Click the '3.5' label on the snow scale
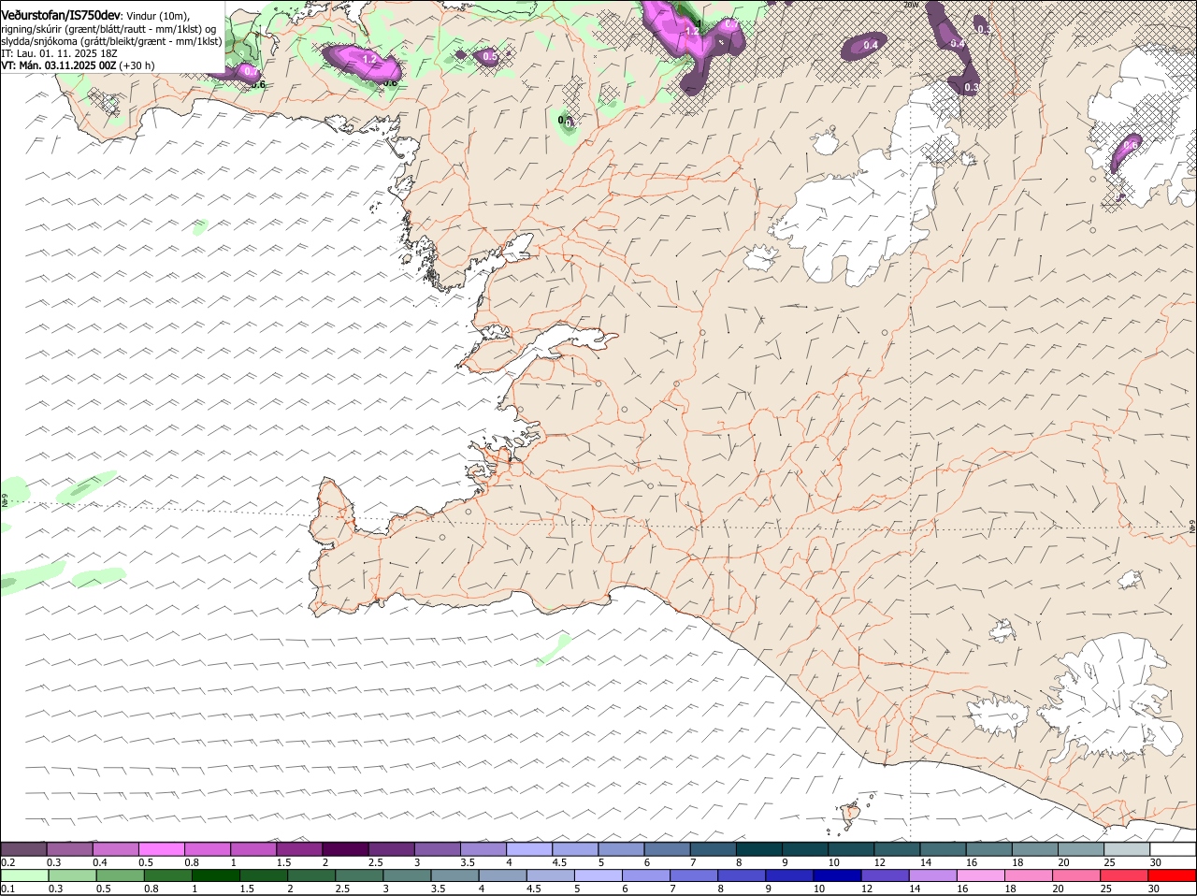 coord(468,862)
